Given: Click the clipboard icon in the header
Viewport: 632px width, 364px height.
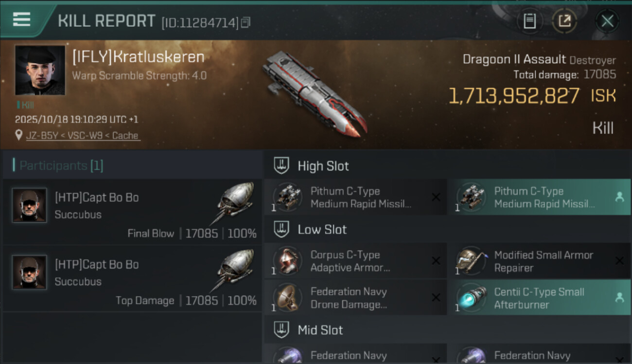Looking at the screenshot, I should 529,21.
